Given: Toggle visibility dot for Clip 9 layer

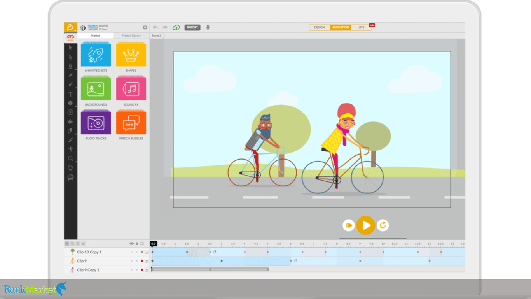Looking at the screenshot, I should (131, 261).
